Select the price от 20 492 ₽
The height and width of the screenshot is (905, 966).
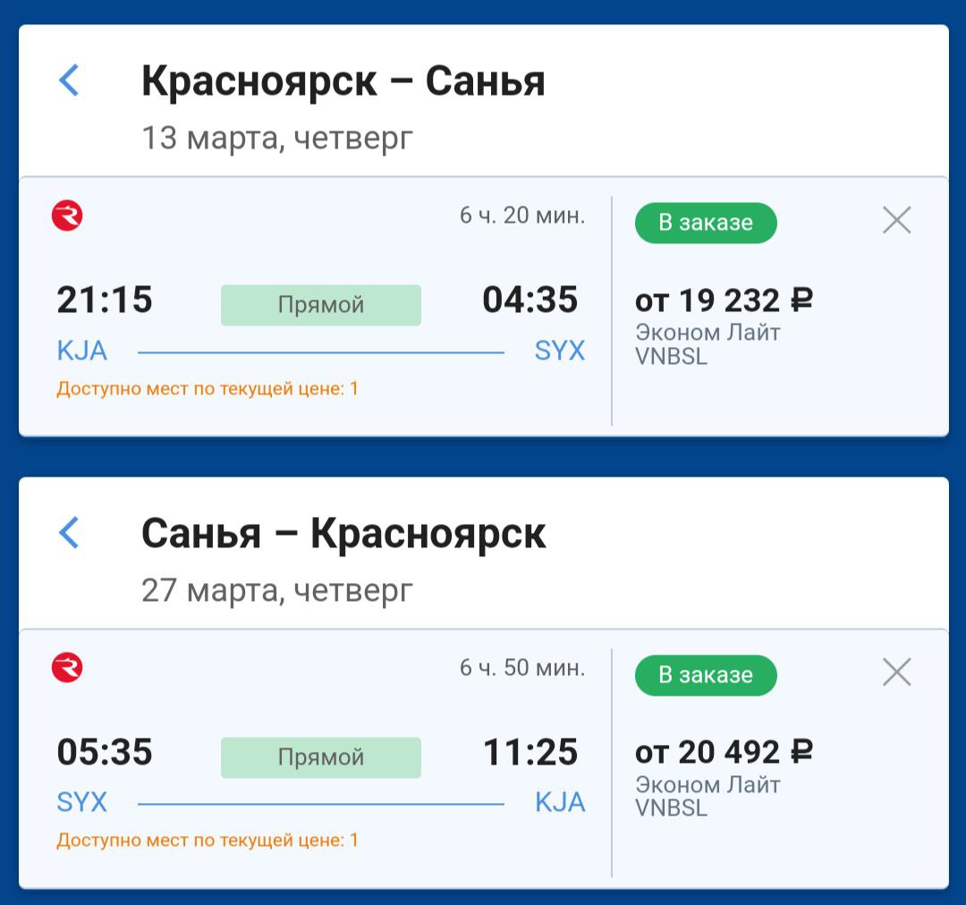[x=724, y=753]
